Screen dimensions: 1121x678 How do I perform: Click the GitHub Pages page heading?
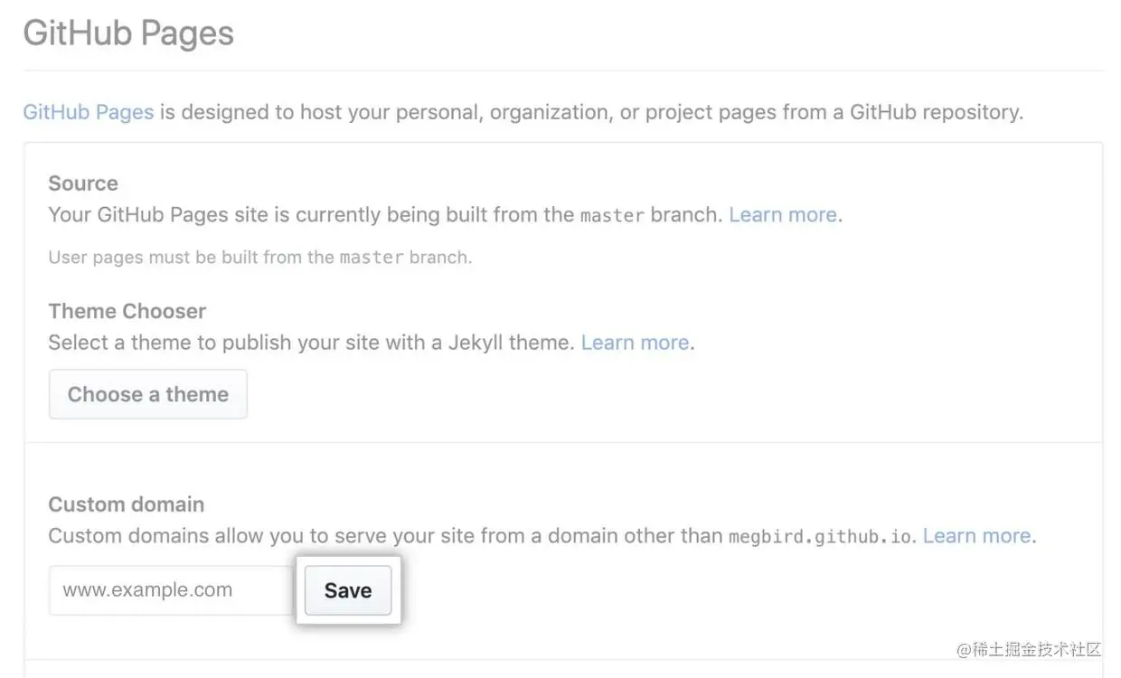(x=128, y=33)
